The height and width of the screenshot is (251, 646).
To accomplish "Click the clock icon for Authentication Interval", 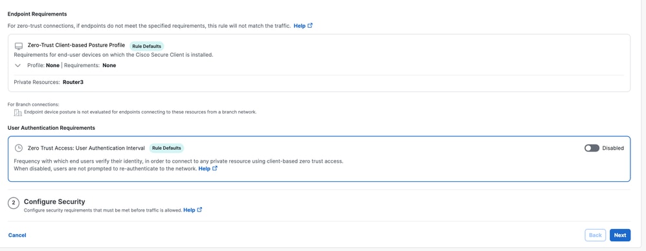I will click(19, 148).
